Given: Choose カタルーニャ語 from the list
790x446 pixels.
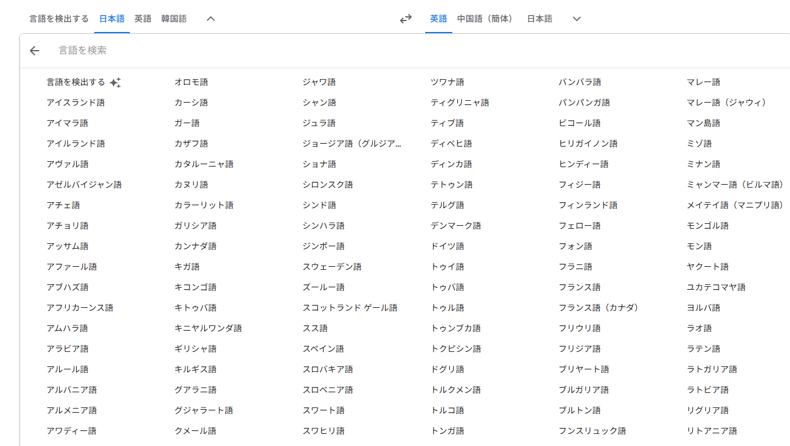Looking at the screenshot, I should (204, 164).
